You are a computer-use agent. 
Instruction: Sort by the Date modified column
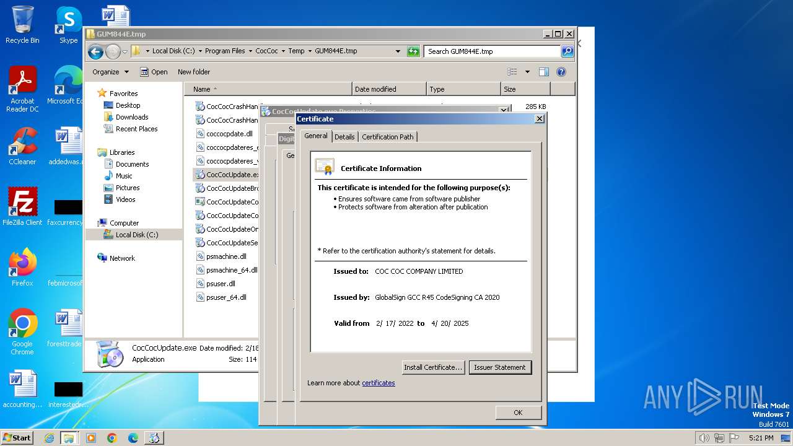[x=389, y=89]
